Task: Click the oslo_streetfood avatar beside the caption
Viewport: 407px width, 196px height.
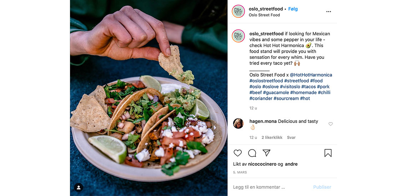Action: coord(238,36)
